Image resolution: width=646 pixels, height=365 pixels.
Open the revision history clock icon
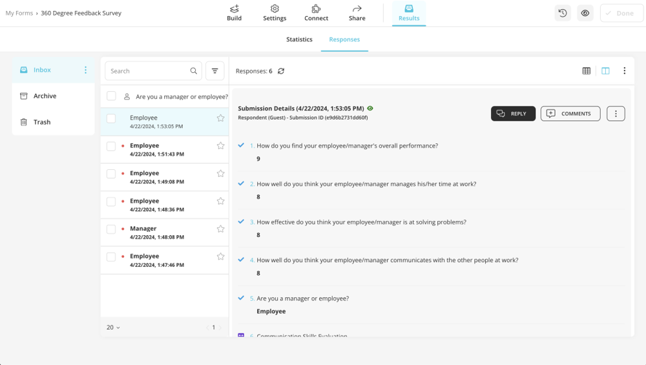(563, 13)
